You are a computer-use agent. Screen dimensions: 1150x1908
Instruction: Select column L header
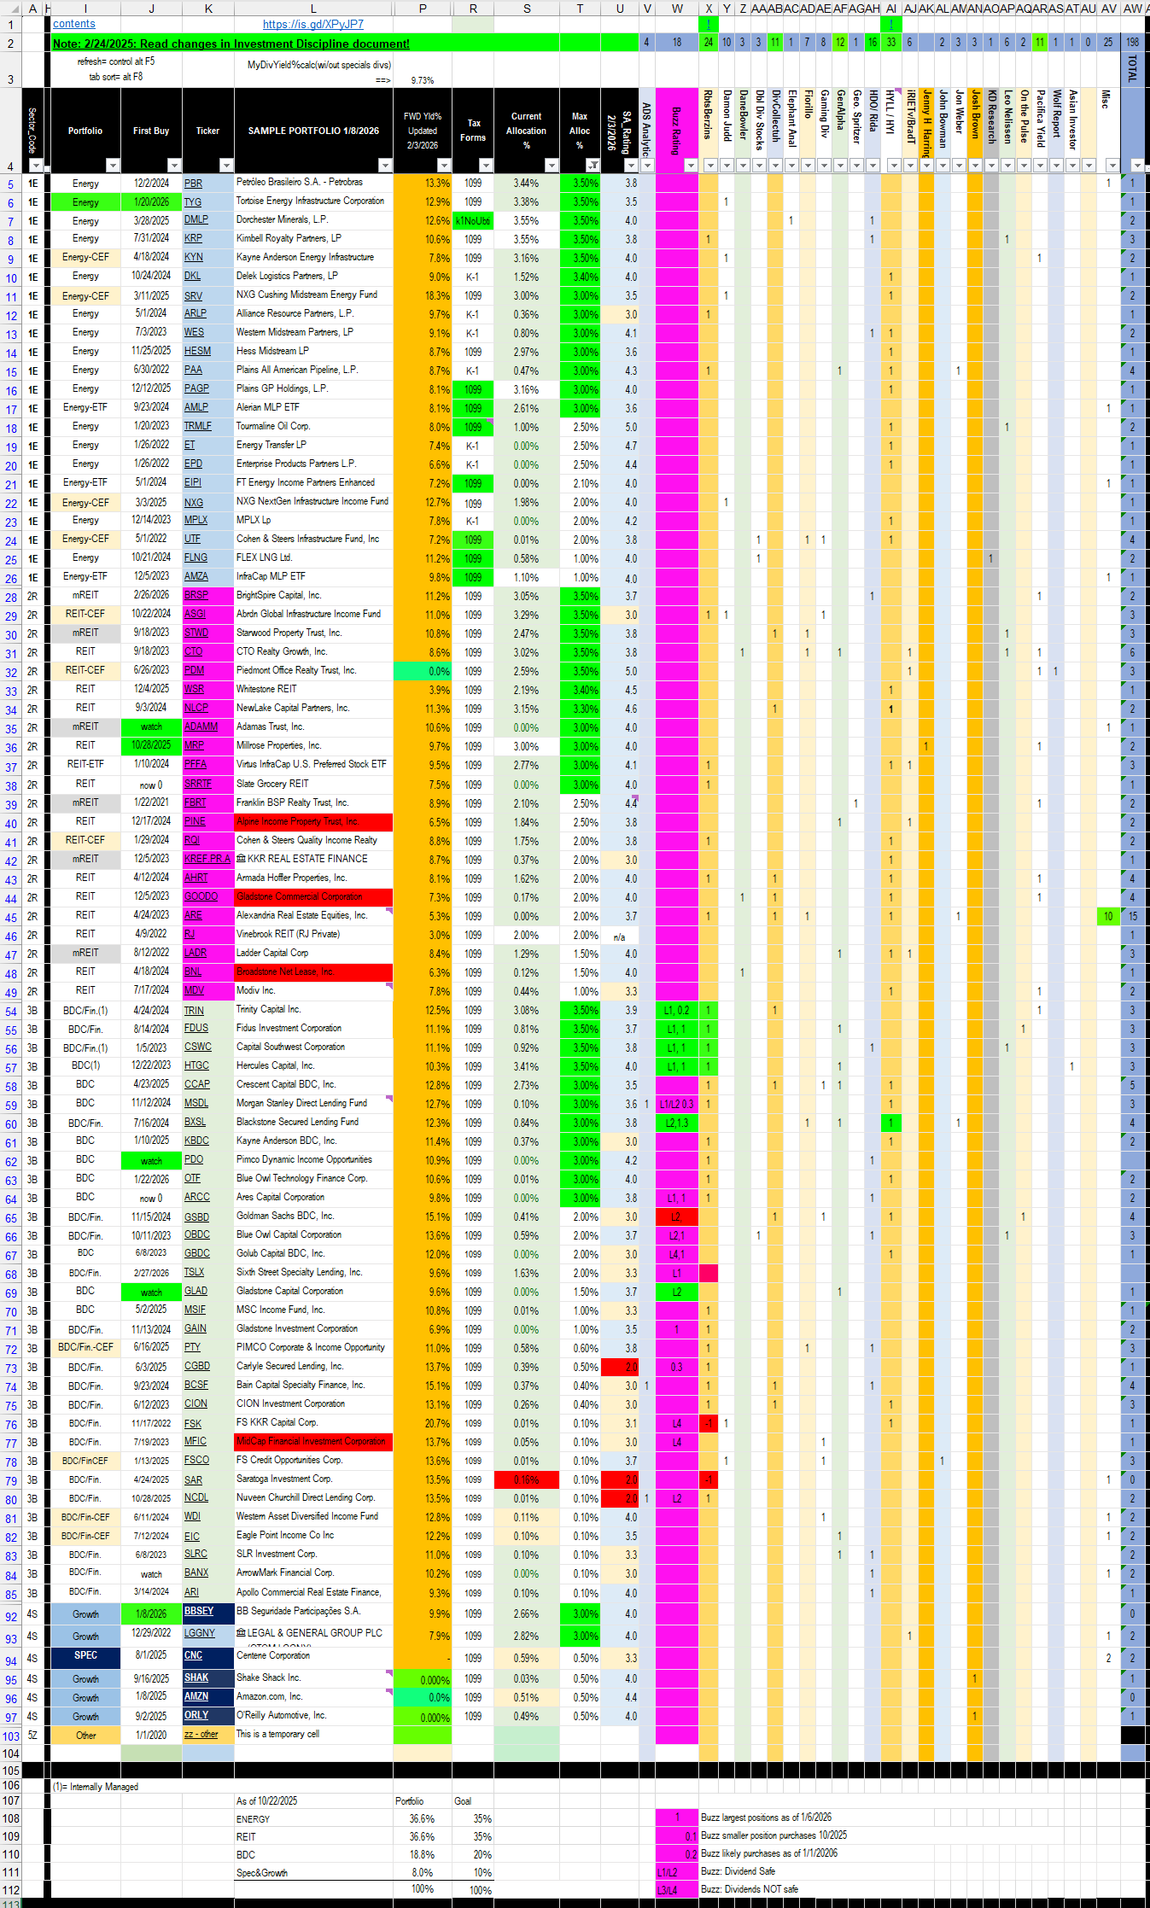312,9
